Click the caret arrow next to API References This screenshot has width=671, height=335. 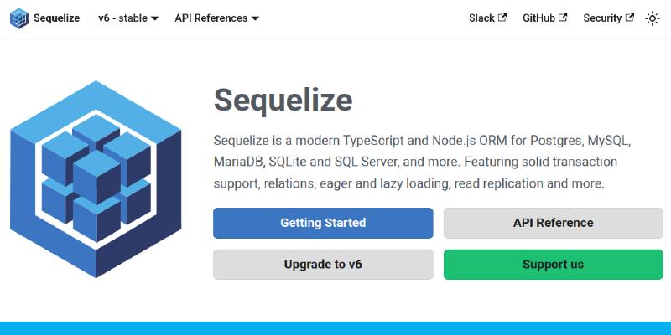[255, 19]
